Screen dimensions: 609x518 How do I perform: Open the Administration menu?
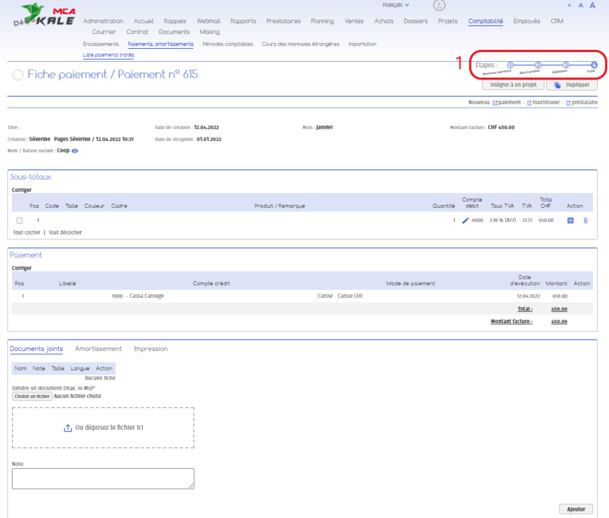point(103,21)
